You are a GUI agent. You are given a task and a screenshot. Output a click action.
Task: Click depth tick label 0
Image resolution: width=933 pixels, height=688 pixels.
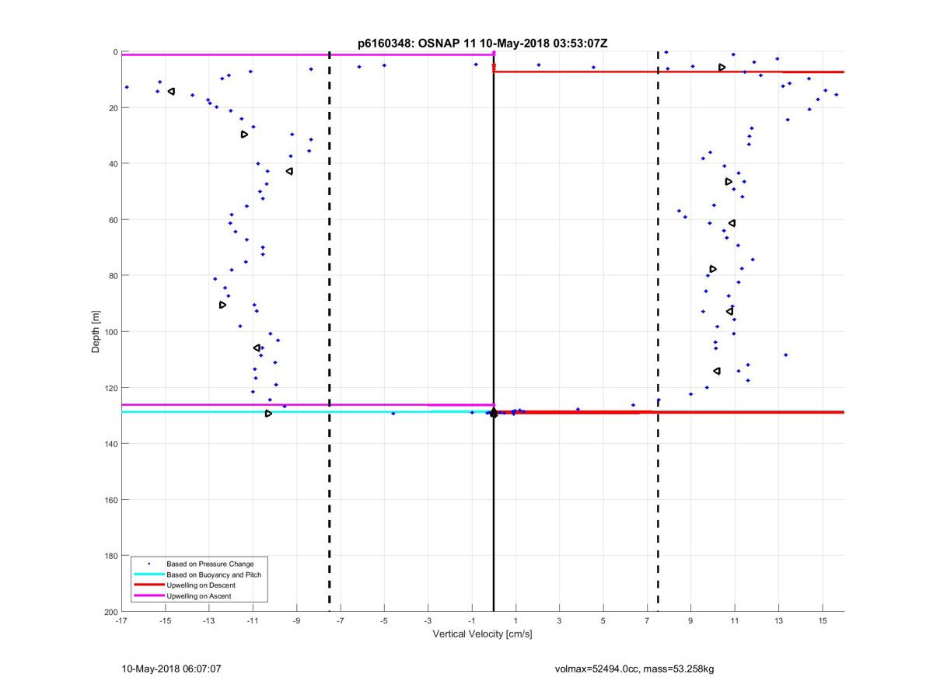tap(115, 52)
